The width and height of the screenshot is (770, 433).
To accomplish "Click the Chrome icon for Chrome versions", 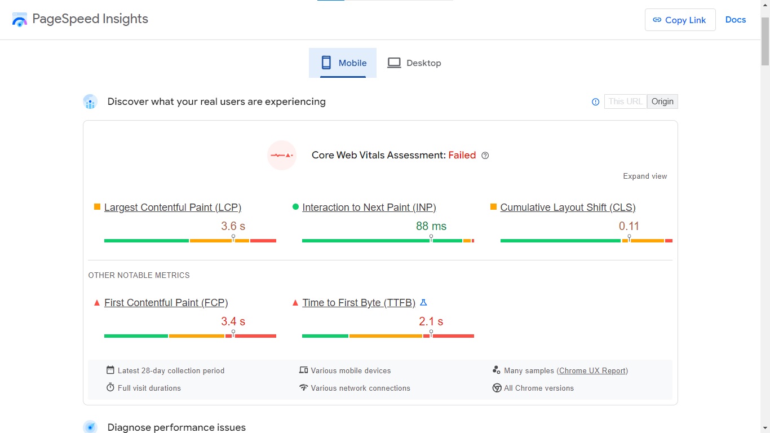I will [x=497, y=388].
